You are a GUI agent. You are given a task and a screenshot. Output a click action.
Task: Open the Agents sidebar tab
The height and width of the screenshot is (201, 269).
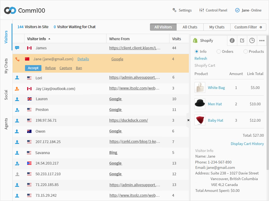click(6, 124)
